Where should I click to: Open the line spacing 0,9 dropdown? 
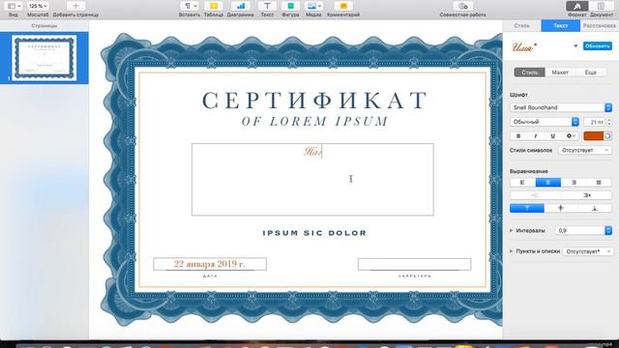[x=583, y=230]
